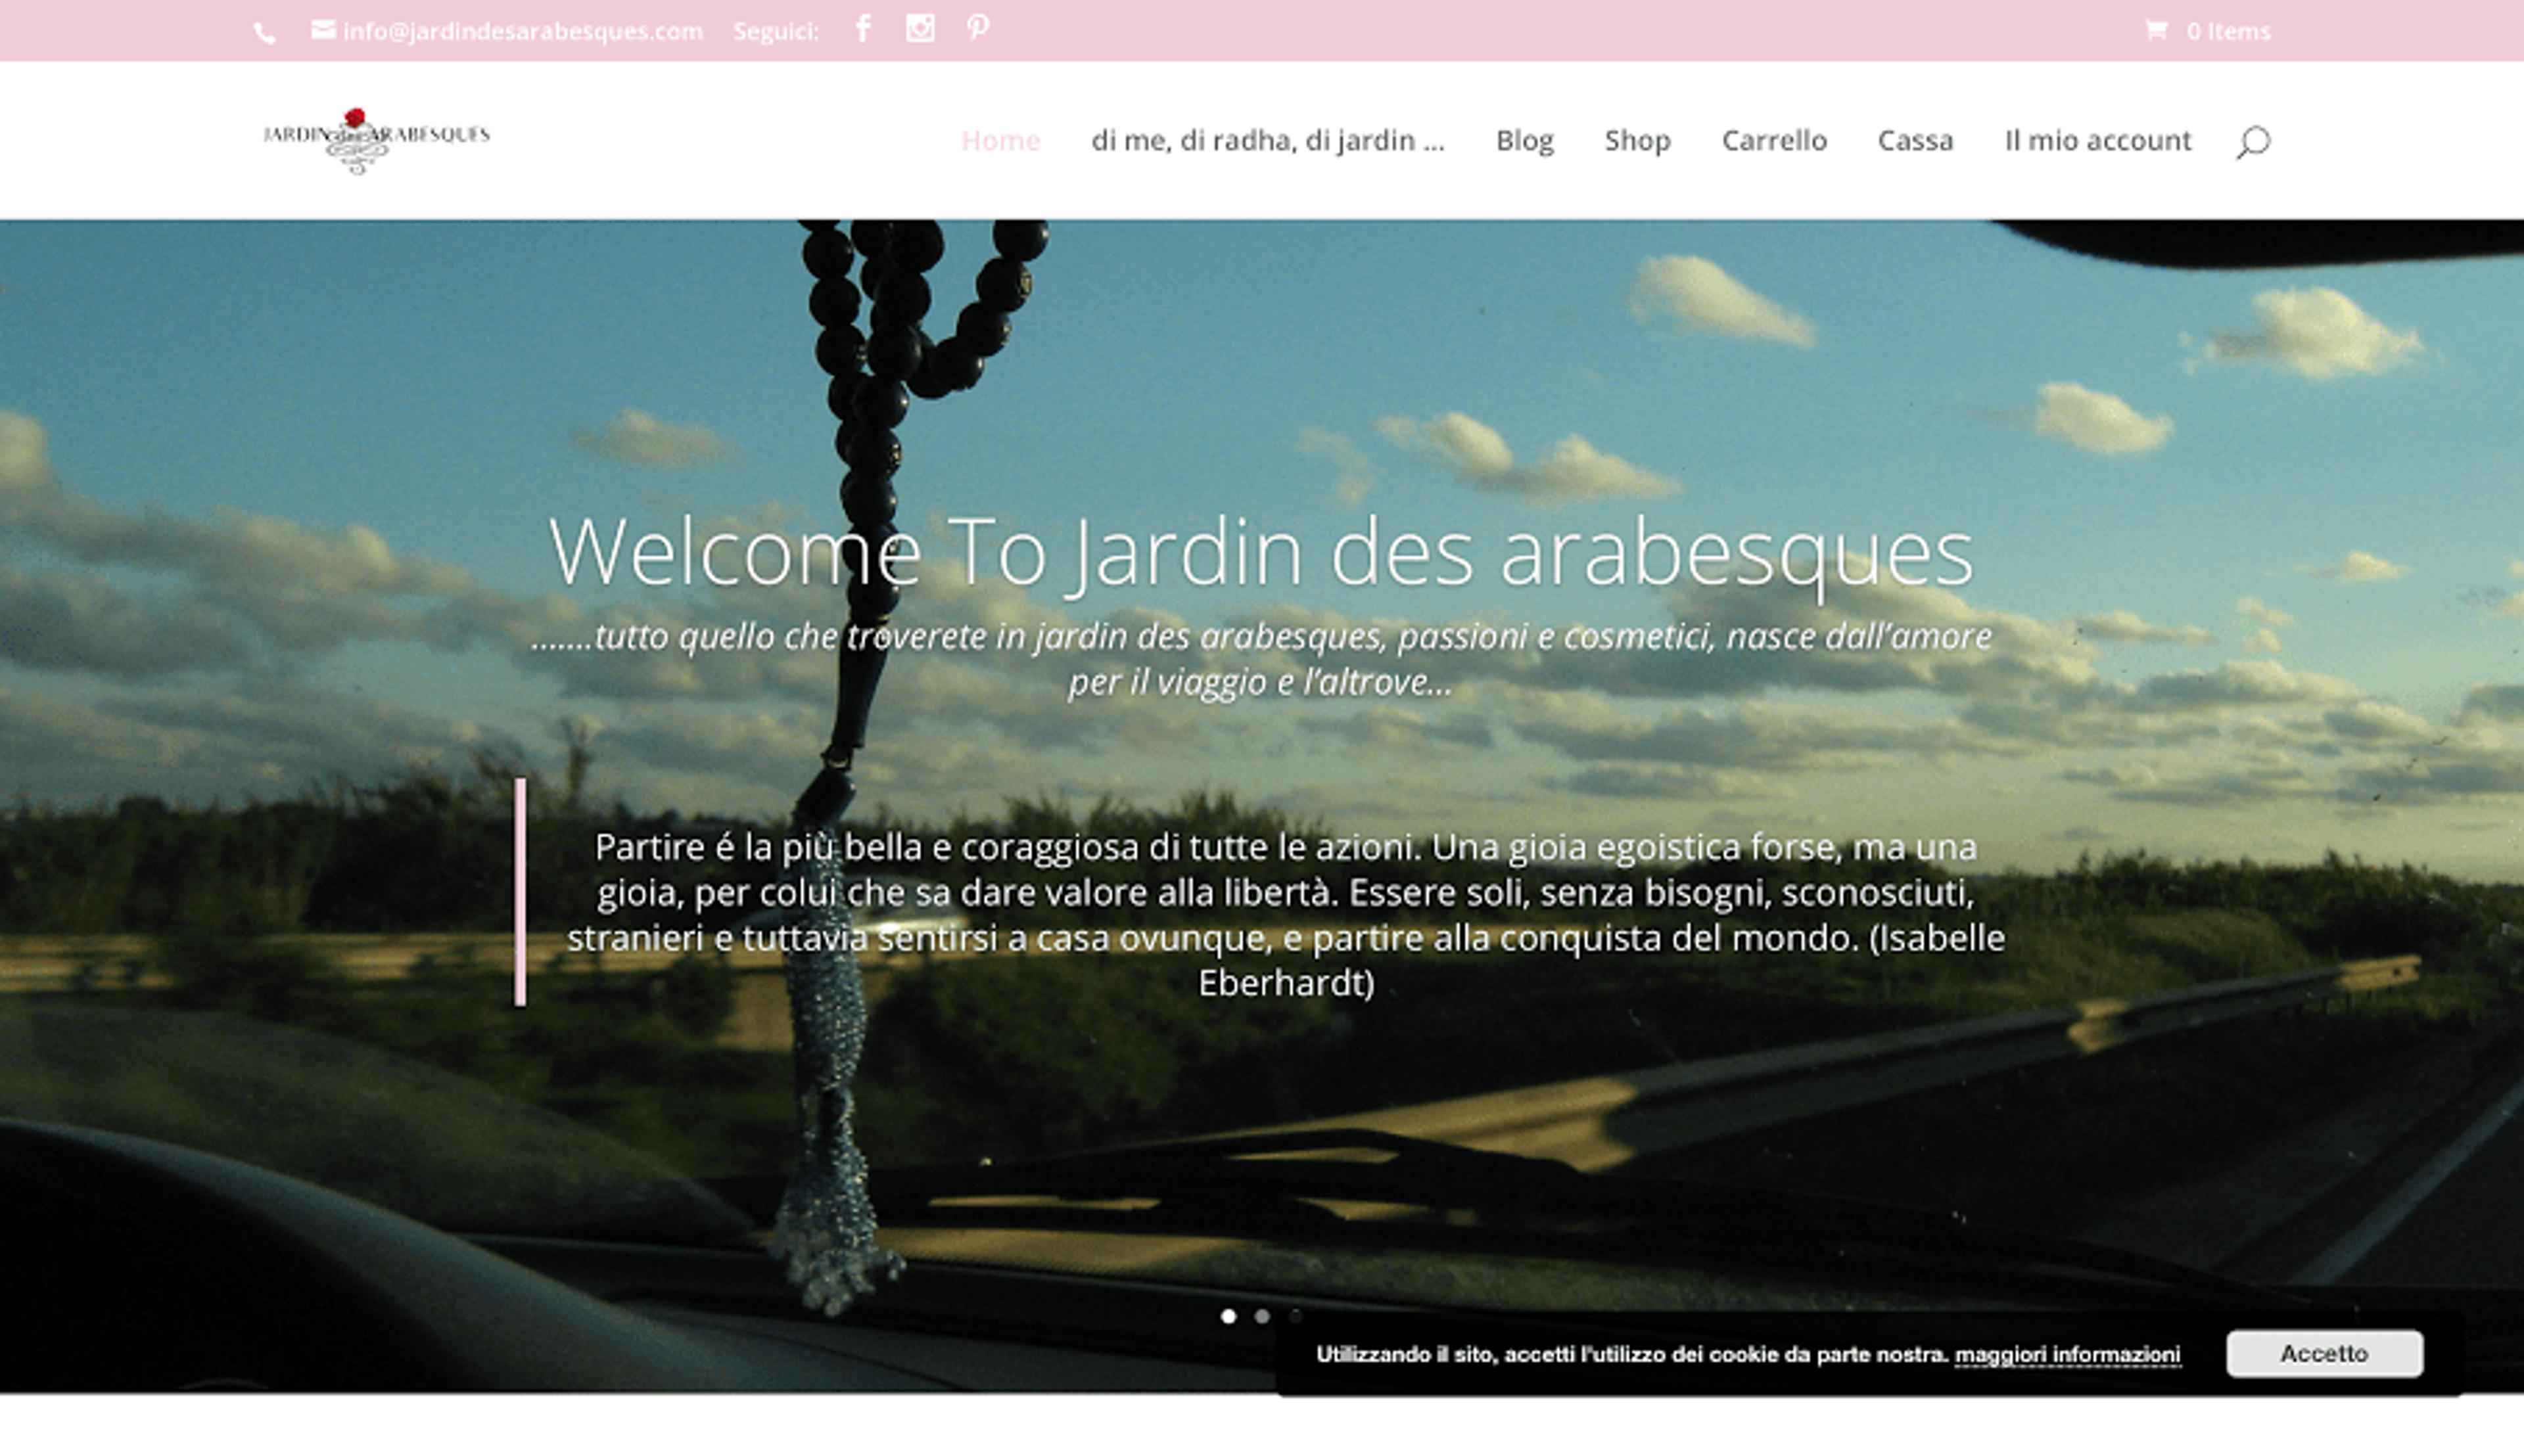
Task: Open the Facebook social icon
Action: coord(863,28)
